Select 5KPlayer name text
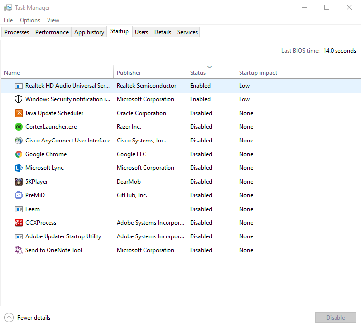Image resolution: width=361 pixels, height=330 pixels. click(x=37, y=182)
